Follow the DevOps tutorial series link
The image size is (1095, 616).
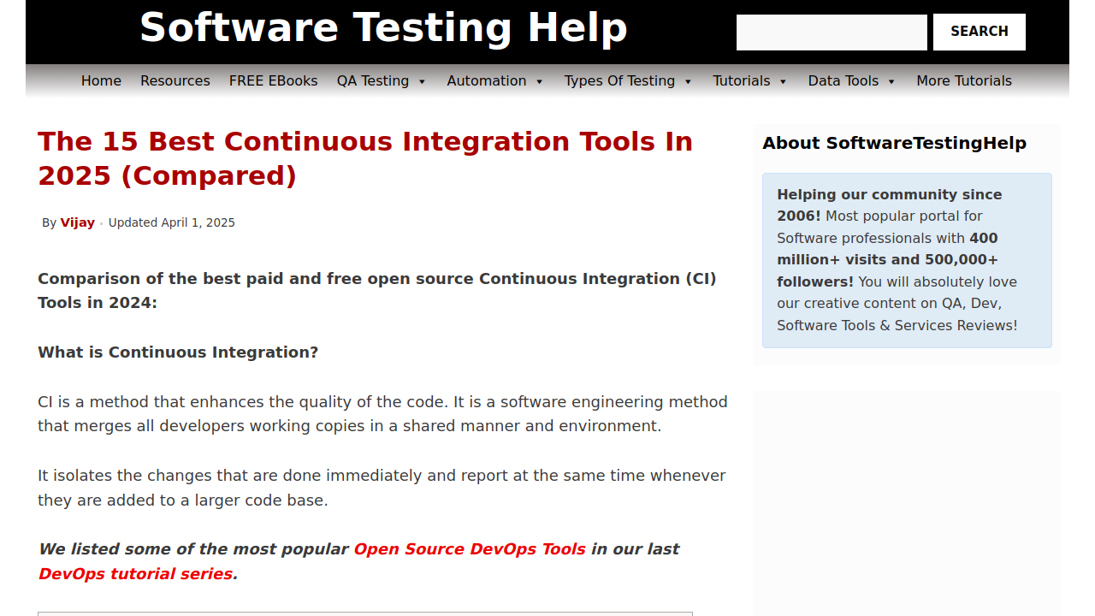[x=135, y=574]
